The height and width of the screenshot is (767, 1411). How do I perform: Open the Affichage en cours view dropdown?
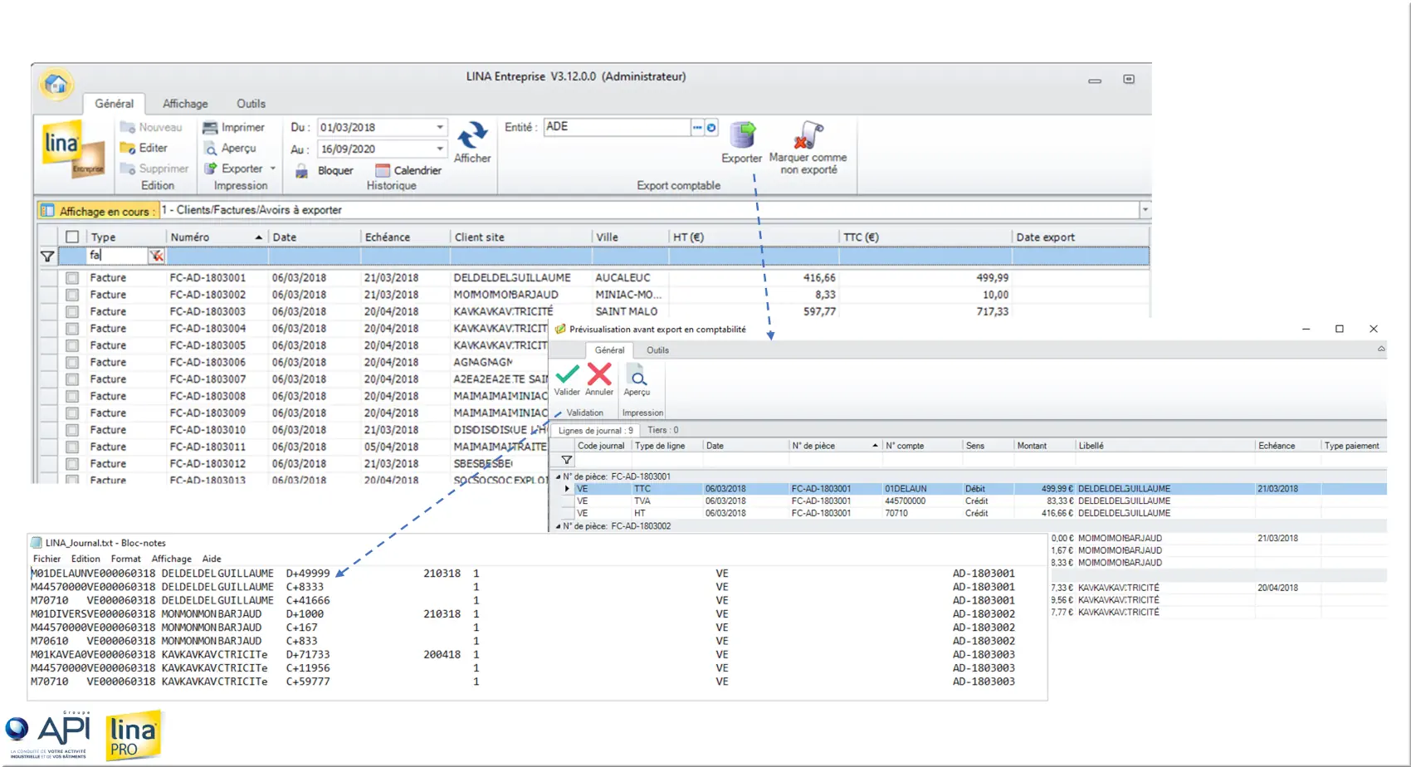(x=1145, y=210)
